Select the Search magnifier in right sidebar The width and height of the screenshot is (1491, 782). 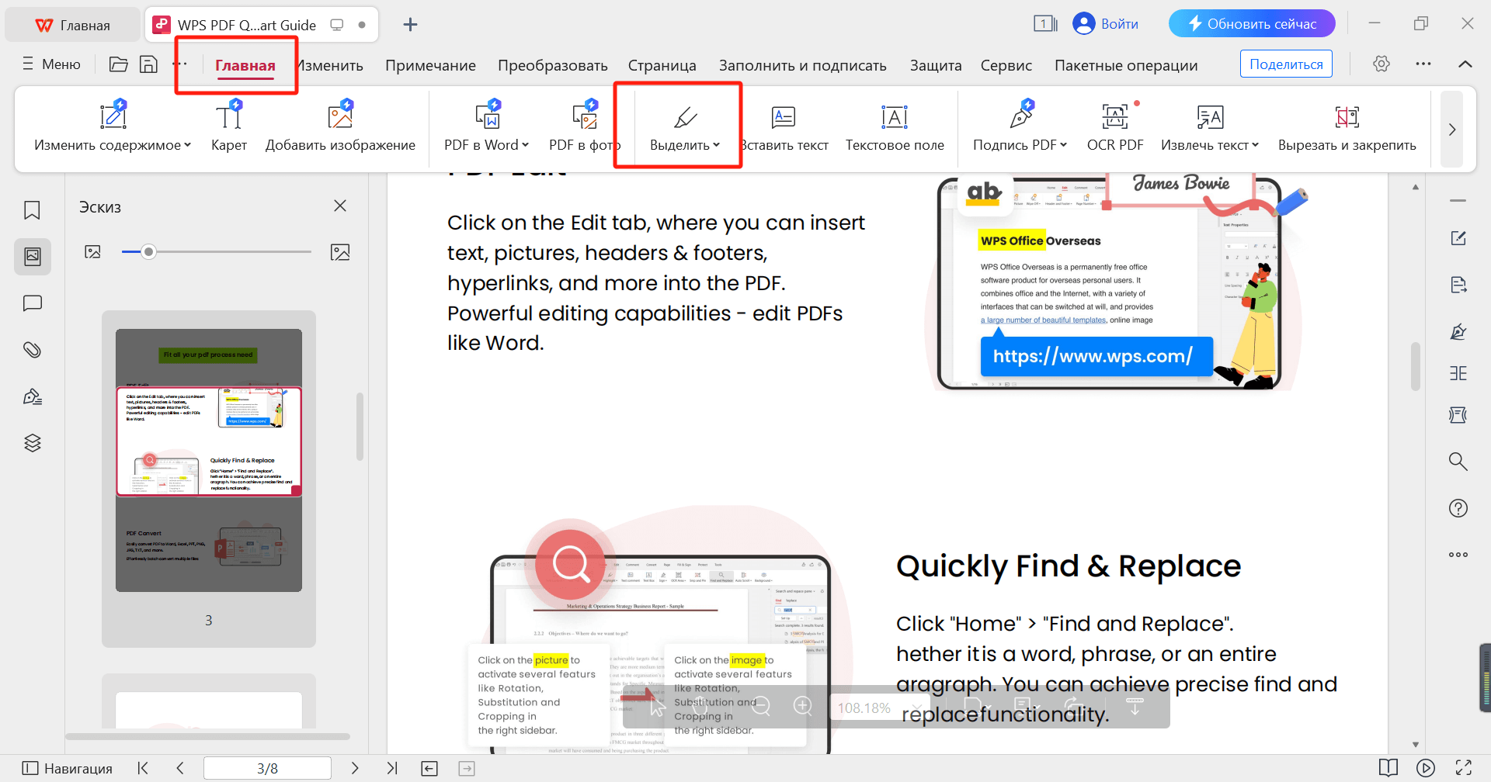(1458, 461)
